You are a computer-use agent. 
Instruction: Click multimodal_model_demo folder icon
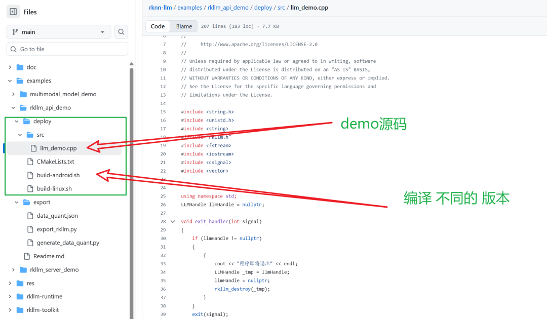pyautogui.click(x=23, y=94)
